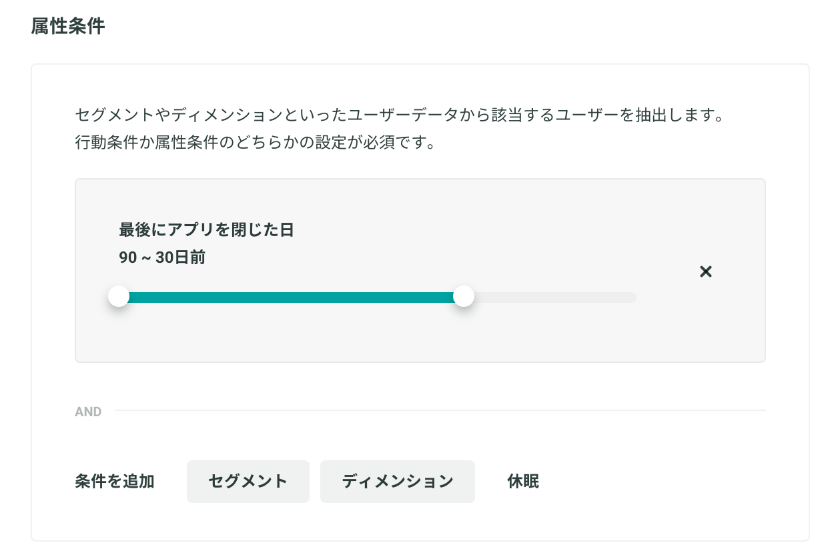
Task: Click the right slider handle at 30 days
Action: point(464,297)
